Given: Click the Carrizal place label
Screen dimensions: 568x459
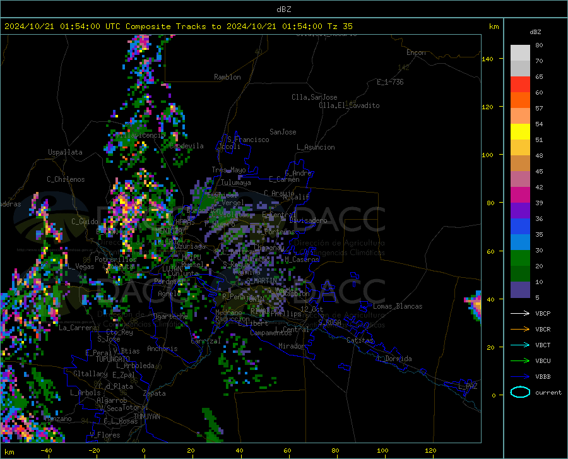Looking at the screenshot, I should 205,341.
